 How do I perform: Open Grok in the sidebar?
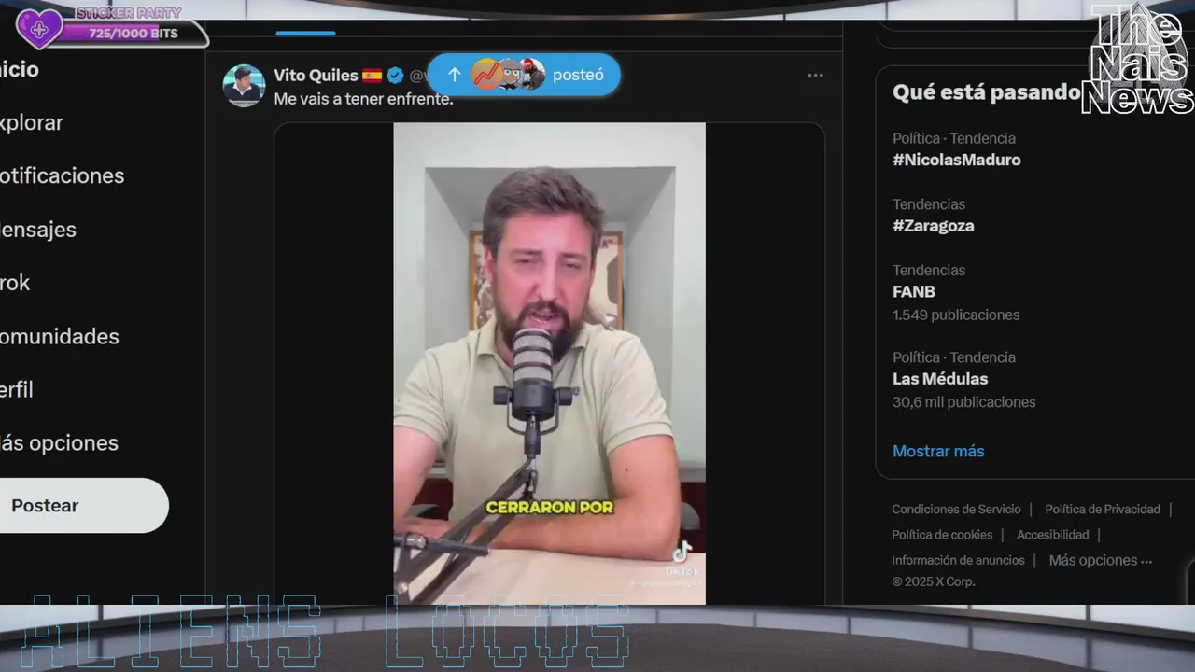coord(15,283)
